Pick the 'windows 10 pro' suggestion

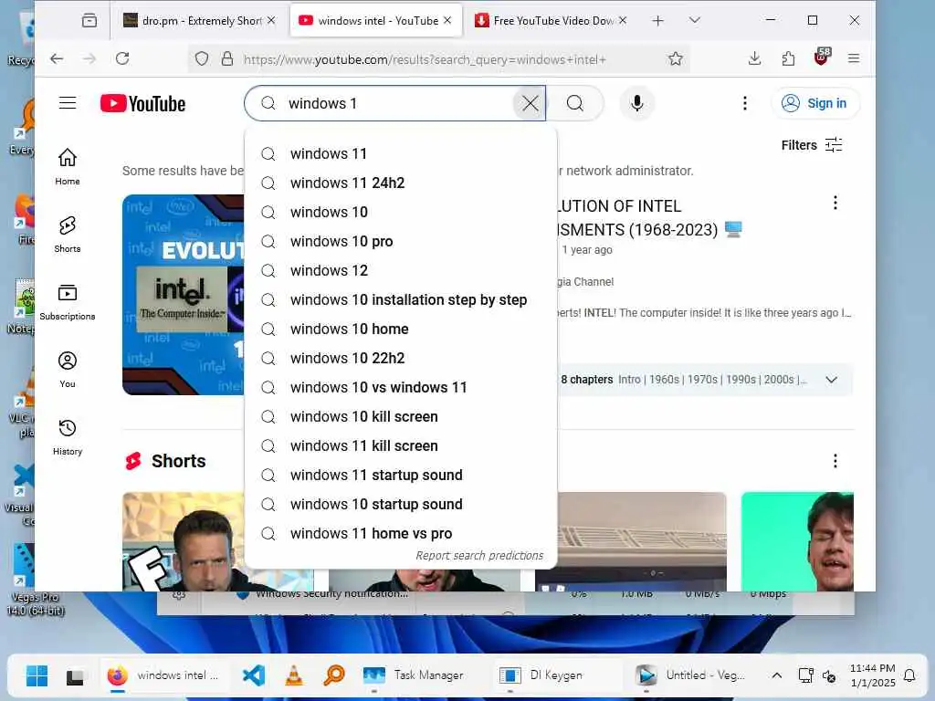coord(401,241)
